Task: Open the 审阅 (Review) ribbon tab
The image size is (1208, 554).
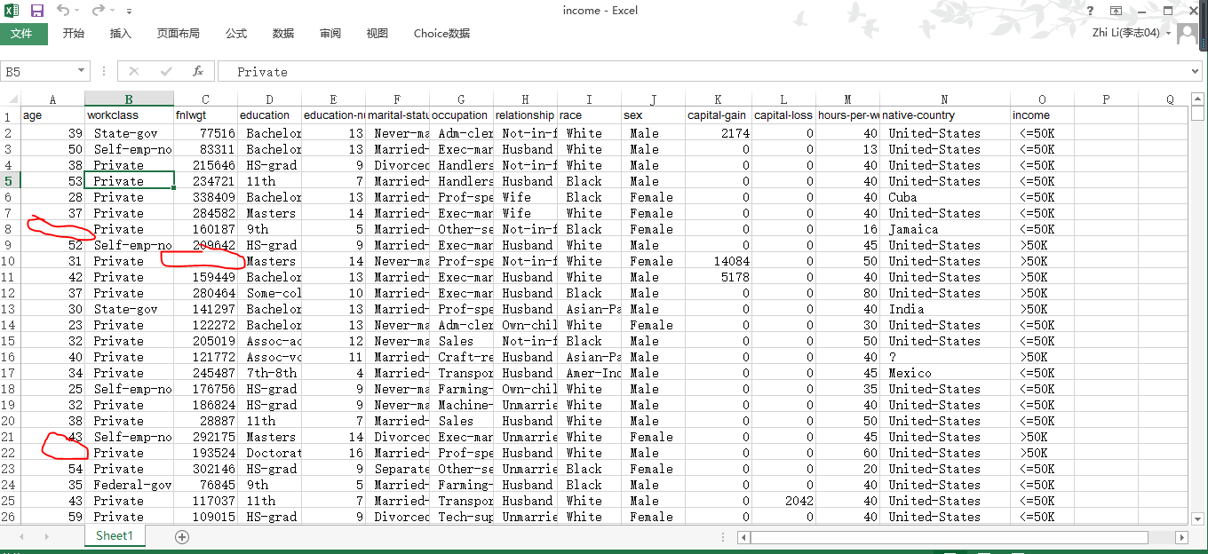Action: coord(330,34)
